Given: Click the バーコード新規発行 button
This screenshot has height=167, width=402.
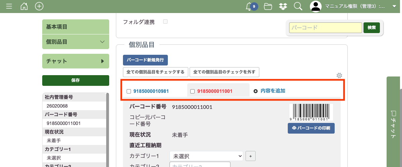Looking at the screenshot, I should pos(145,60).
